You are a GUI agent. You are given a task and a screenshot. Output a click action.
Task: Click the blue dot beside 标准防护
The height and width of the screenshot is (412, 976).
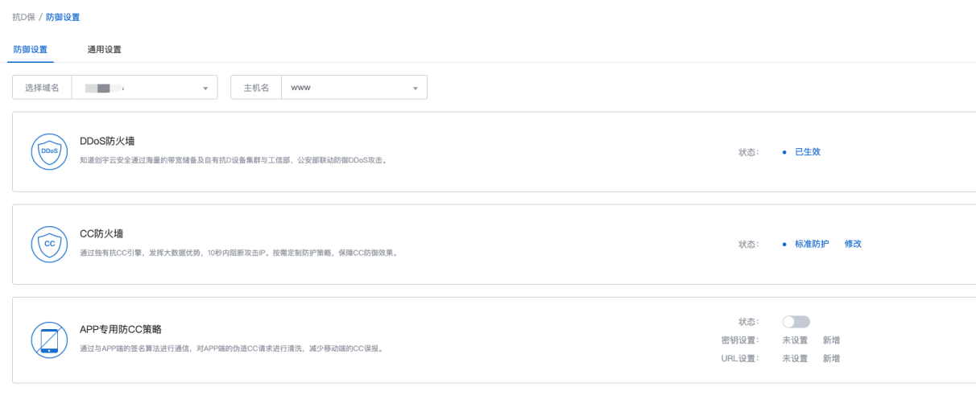[x=784, y=244]
